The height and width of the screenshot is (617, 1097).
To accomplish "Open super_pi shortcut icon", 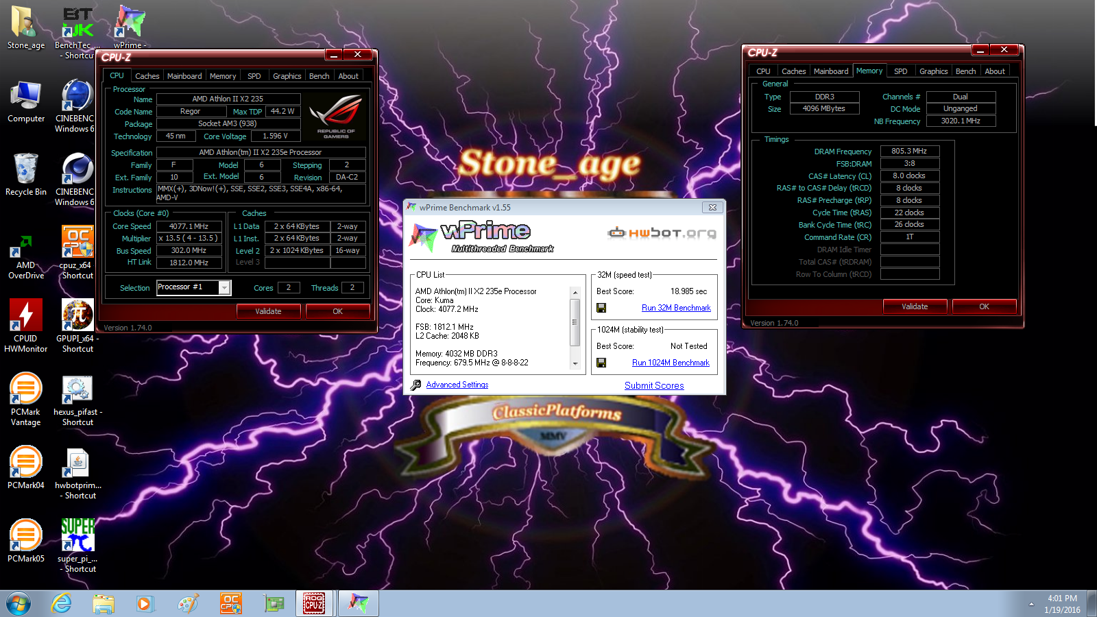I will (77, 546).
